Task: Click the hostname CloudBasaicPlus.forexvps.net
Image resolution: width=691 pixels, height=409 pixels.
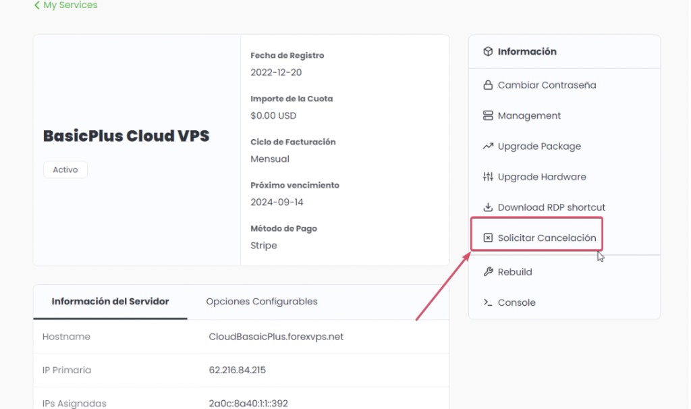Action: coord(276,337)
